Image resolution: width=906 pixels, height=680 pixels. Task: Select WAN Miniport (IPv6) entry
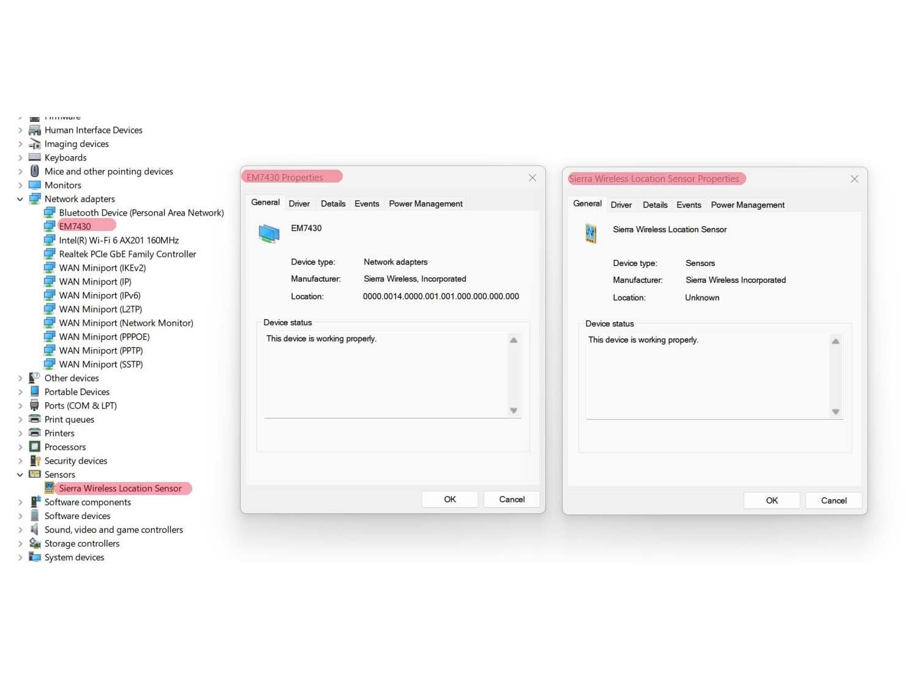click(100, 295)
